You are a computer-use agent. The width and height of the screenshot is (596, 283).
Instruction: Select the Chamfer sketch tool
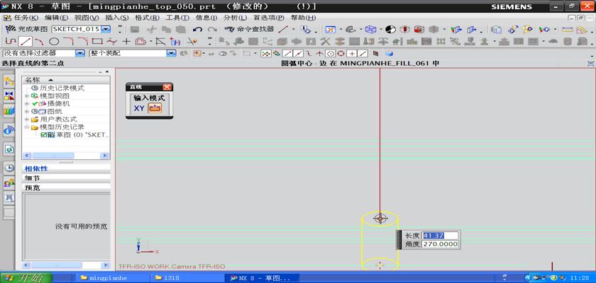[x=83, y=41]
